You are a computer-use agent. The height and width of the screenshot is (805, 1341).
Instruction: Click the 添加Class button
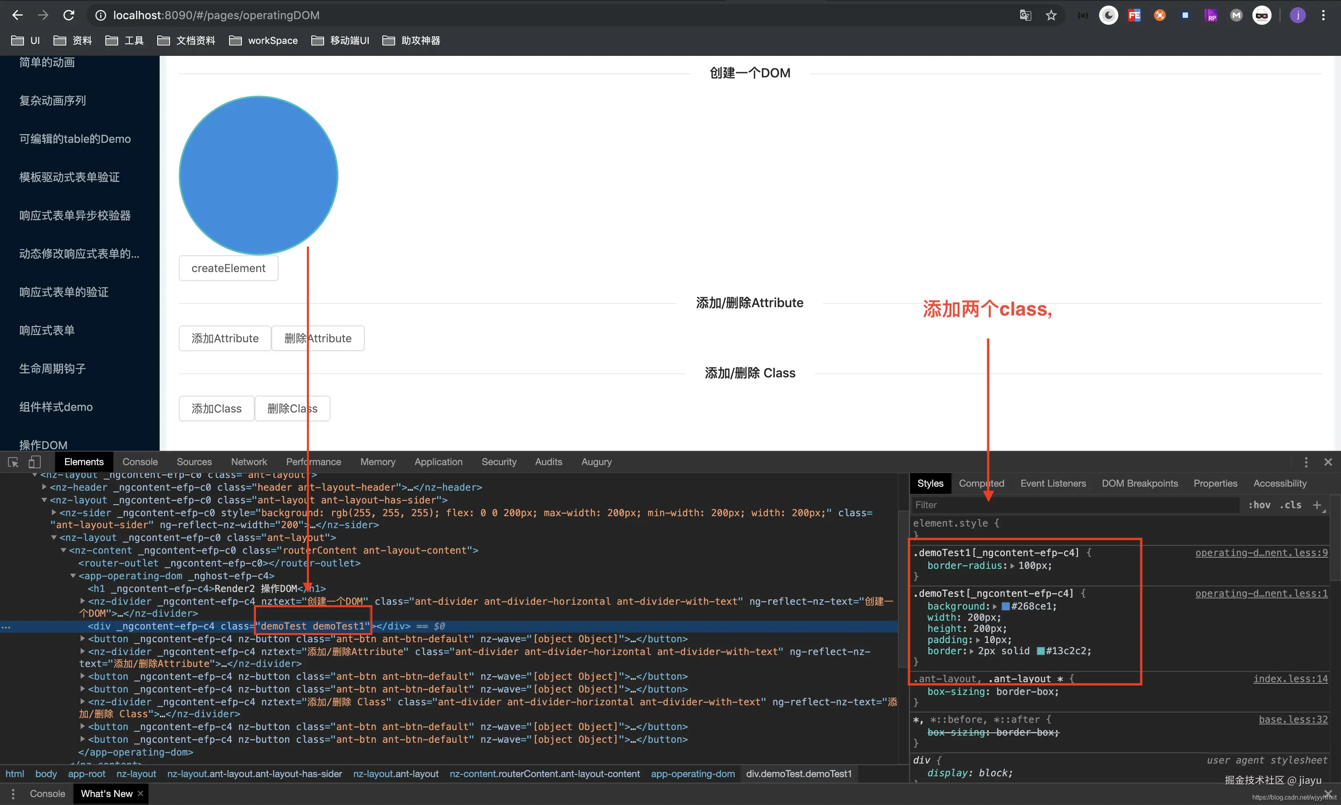tap(216, 408)
